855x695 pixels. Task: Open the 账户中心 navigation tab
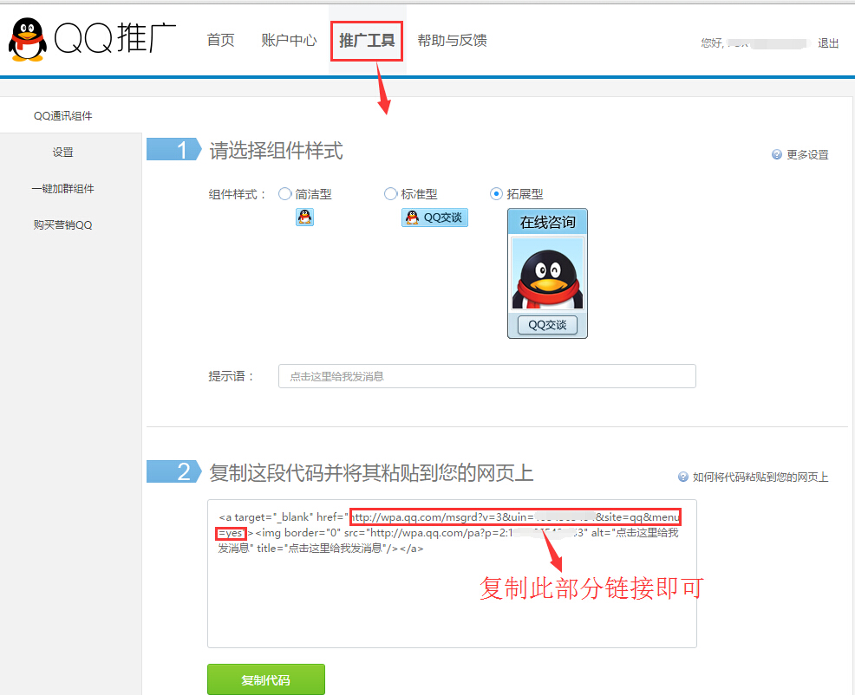pos(289,41)
